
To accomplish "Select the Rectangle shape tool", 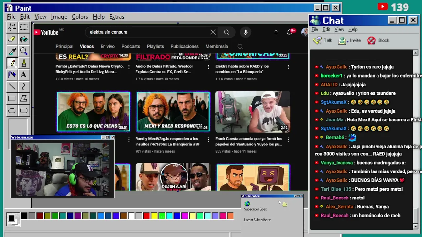I will coord(12,98).
